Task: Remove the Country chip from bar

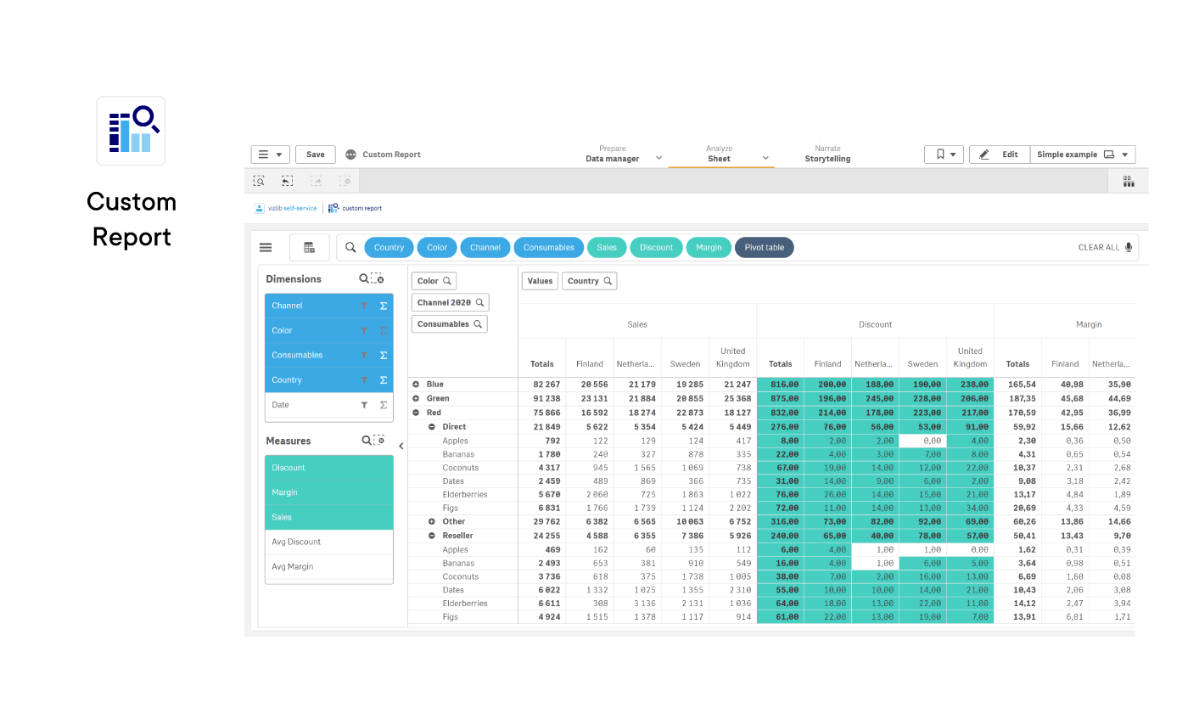Action: tap(389, 247)
